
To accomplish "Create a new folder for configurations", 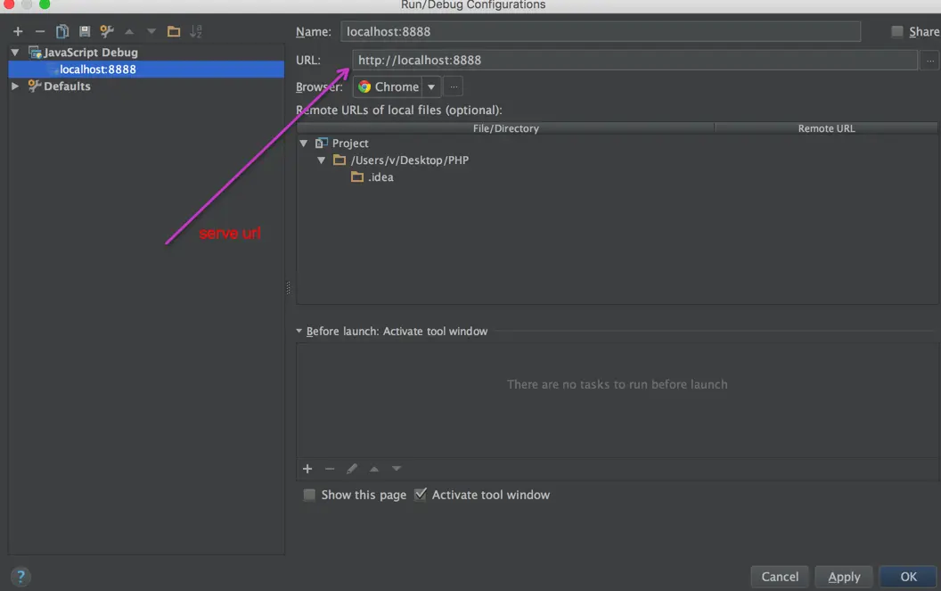I will coord(174,31).
